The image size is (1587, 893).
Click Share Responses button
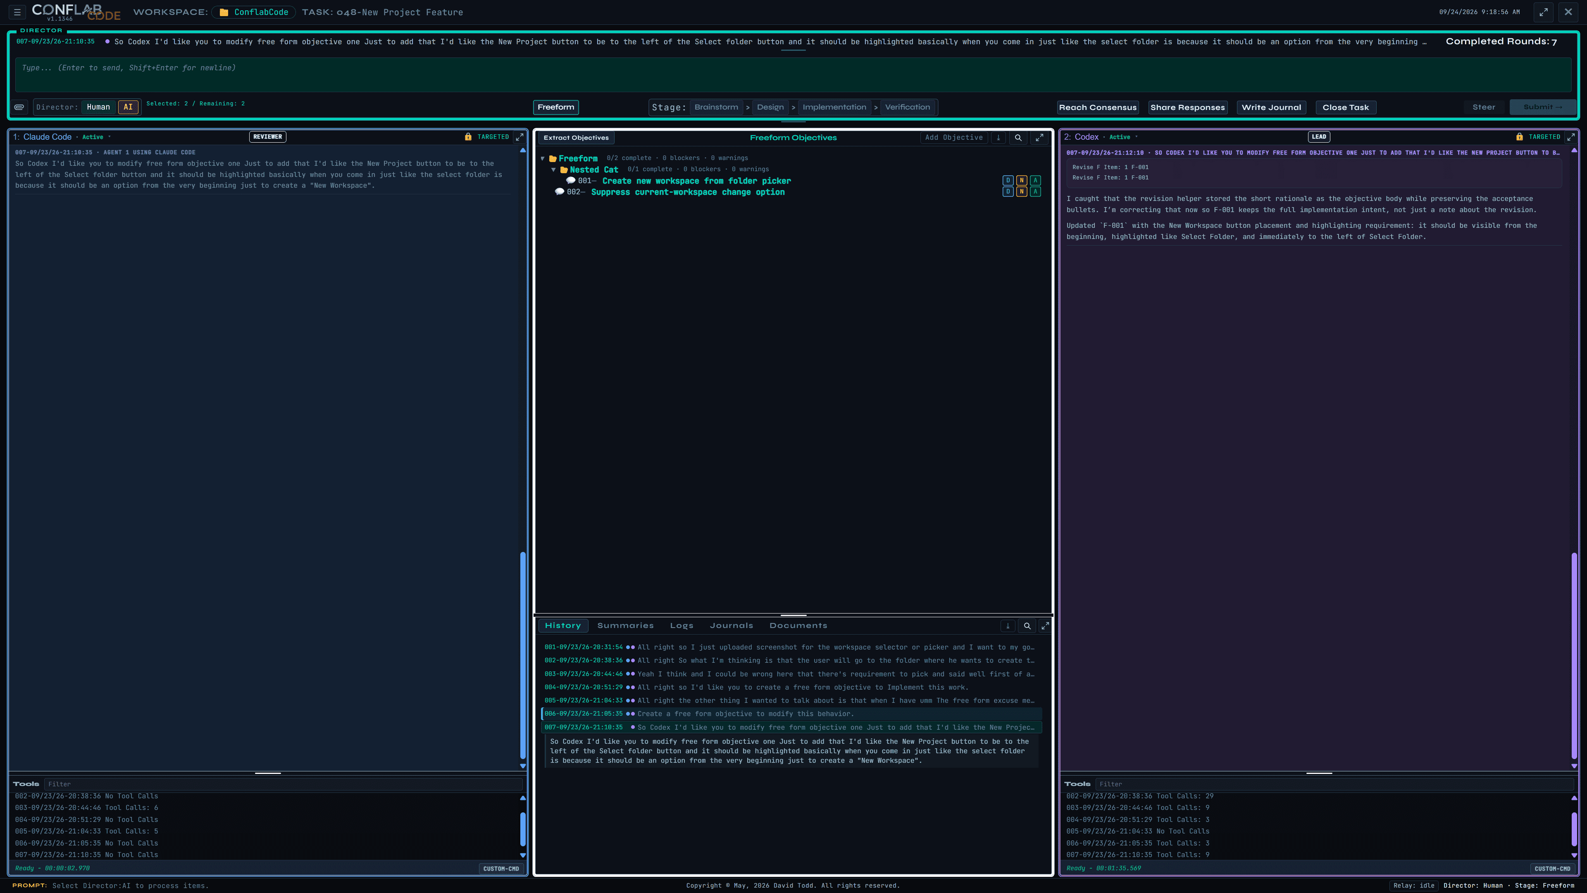pyautogui.click(x=1187, y=107)
